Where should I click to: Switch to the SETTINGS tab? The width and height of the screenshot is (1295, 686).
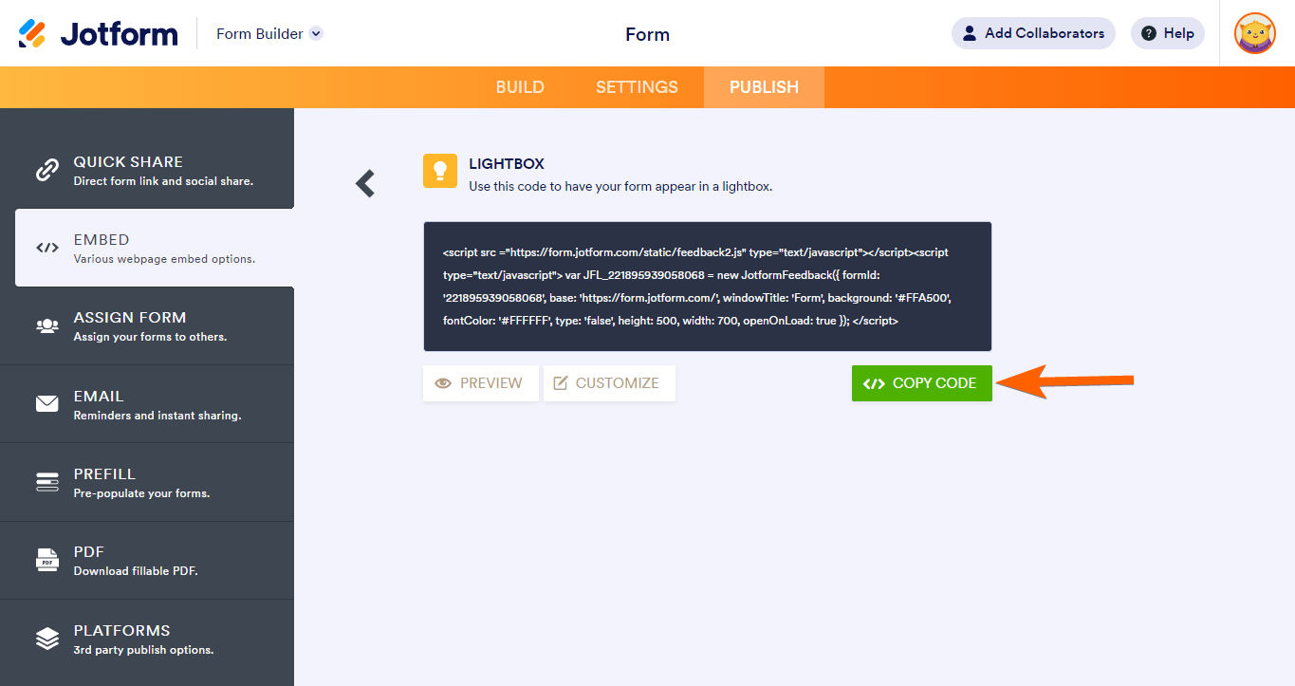tap(637, 87)
